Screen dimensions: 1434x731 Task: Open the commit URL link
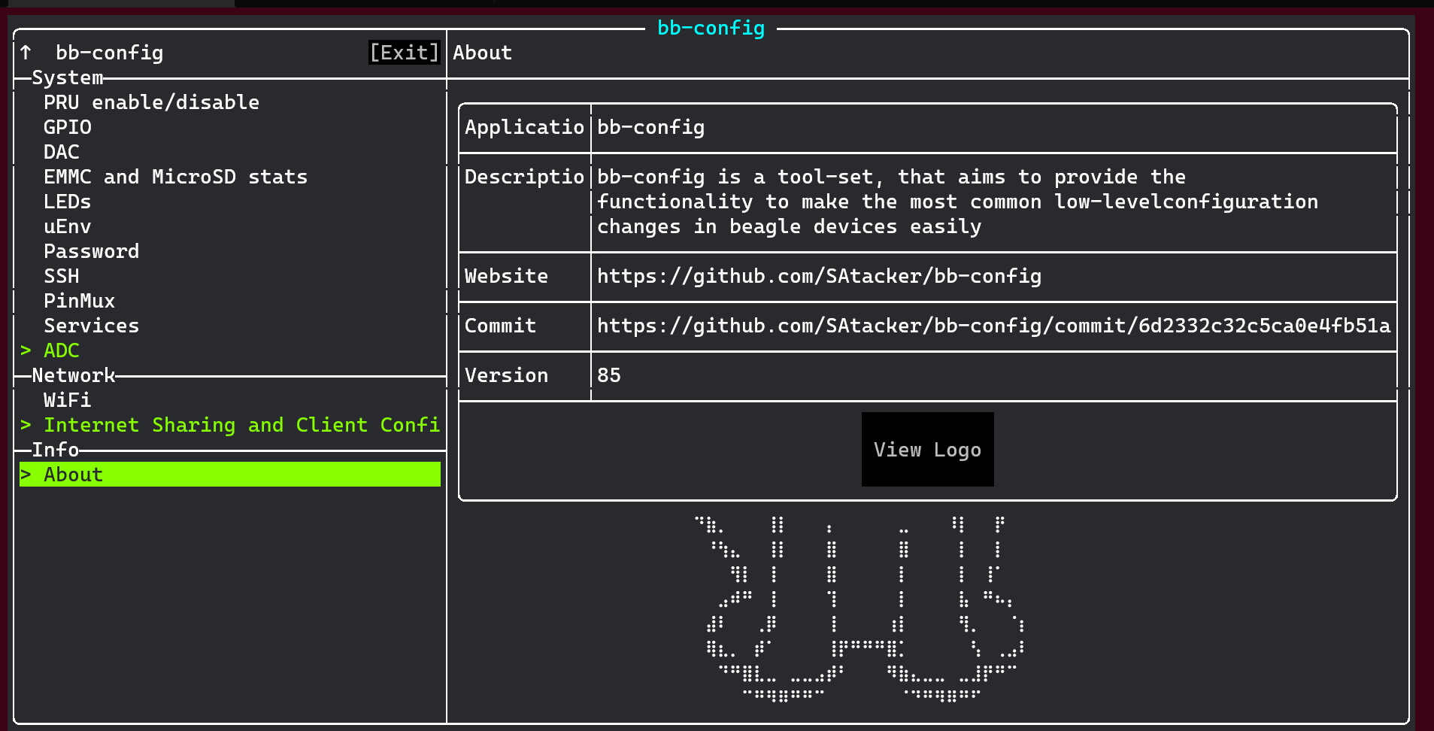(x=993, y=326)
